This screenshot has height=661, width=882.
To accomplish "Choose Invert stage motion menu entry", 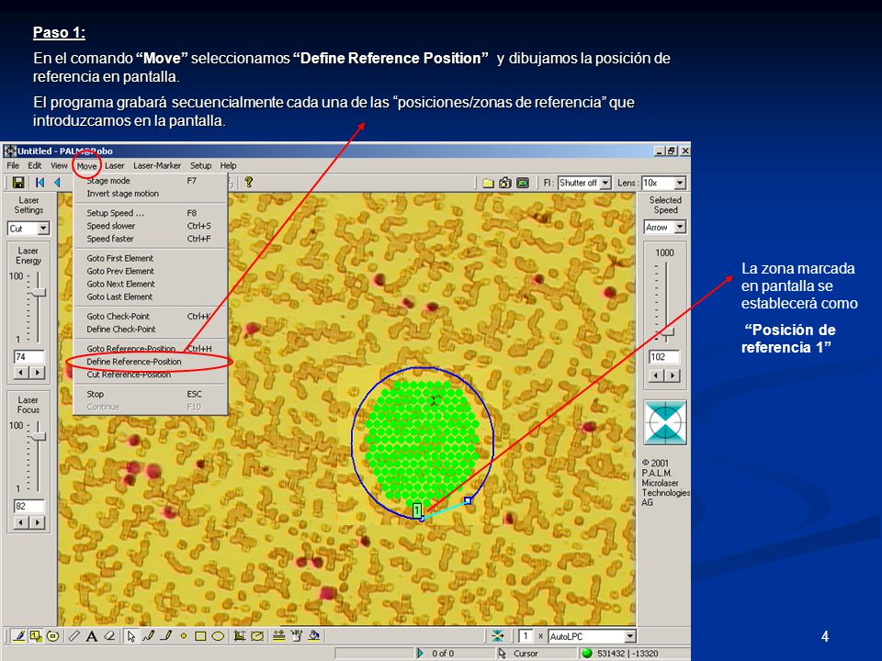I will point(151,194).
